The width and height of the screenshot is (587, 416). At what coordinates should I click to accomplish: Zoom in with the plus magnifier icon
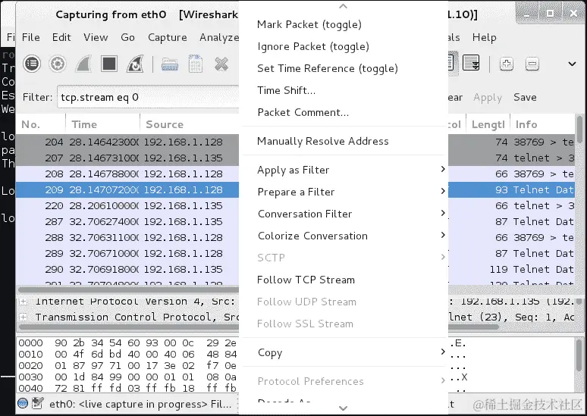[506, 64]
